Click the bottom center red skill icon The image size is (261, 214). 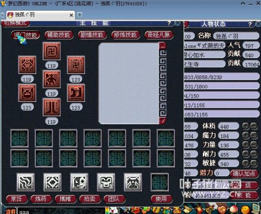(52, 107)
